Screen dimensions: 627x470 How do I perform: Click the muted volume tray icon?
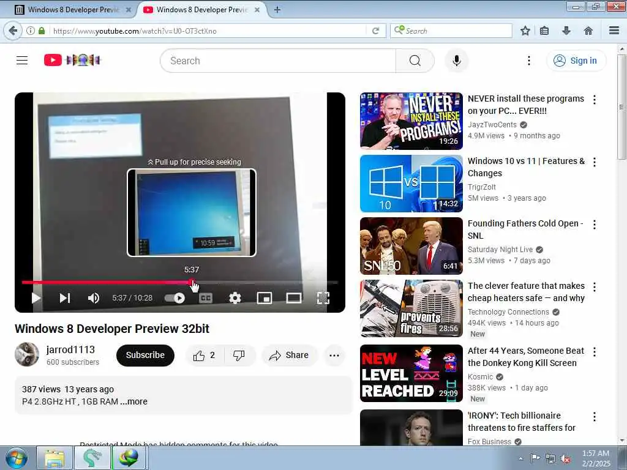(x=565, y=458)
